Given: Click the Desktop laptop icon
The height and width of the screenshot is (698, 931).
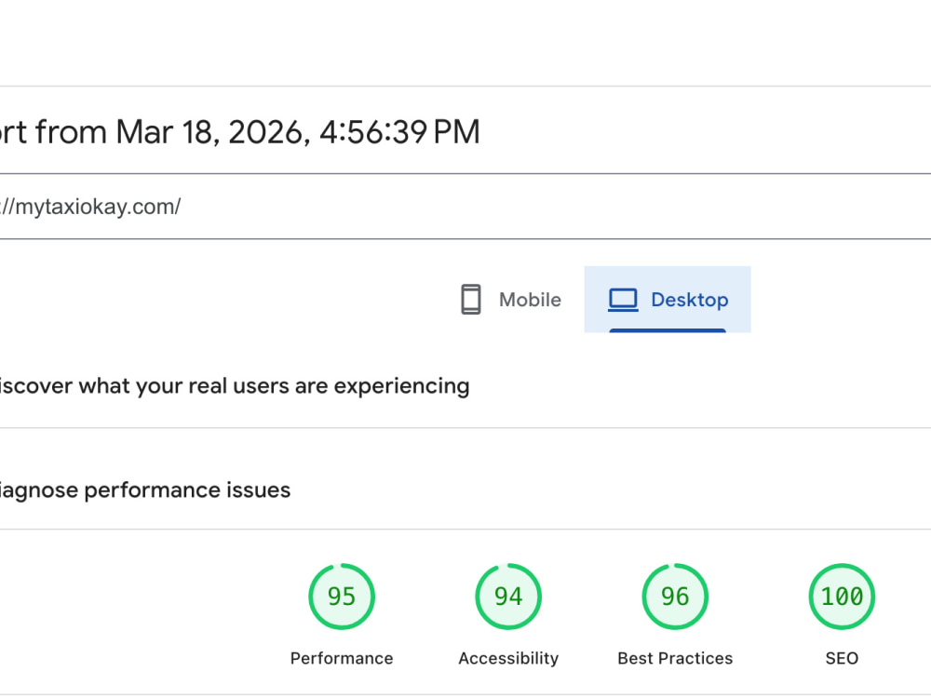Looking at the screenshot, I should (623, 300).
